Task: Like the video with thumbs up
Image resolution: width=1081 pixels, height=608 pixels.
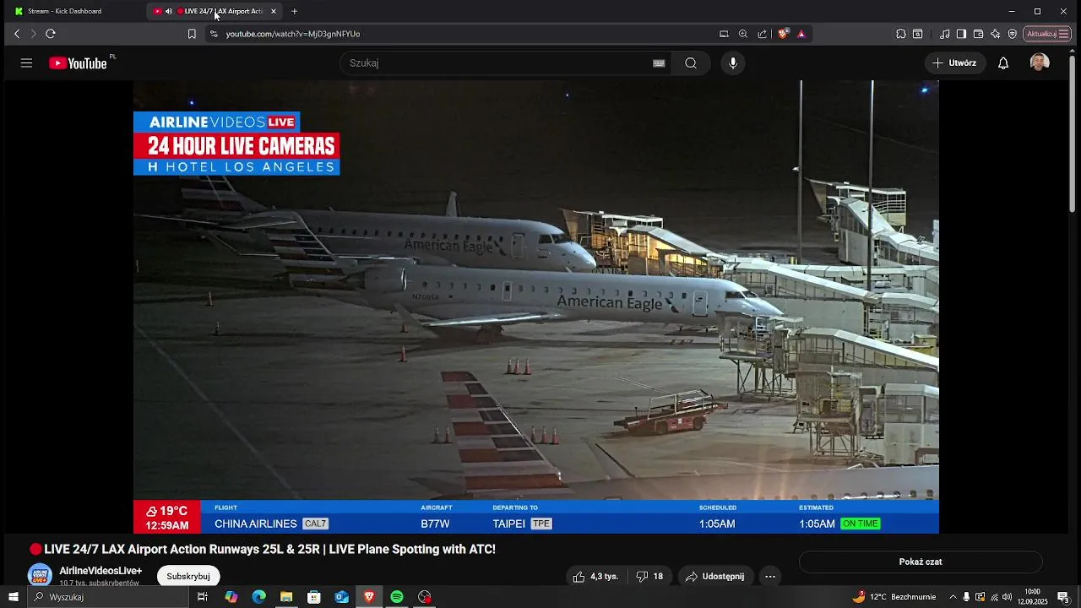Action: (x=595, y=577)
